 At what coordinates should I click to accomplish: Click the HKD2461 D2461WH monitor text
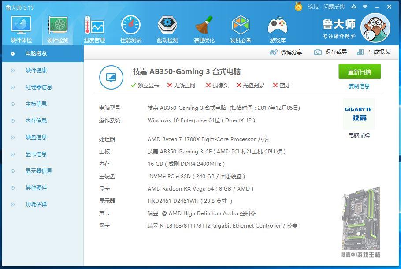[190, 201]
